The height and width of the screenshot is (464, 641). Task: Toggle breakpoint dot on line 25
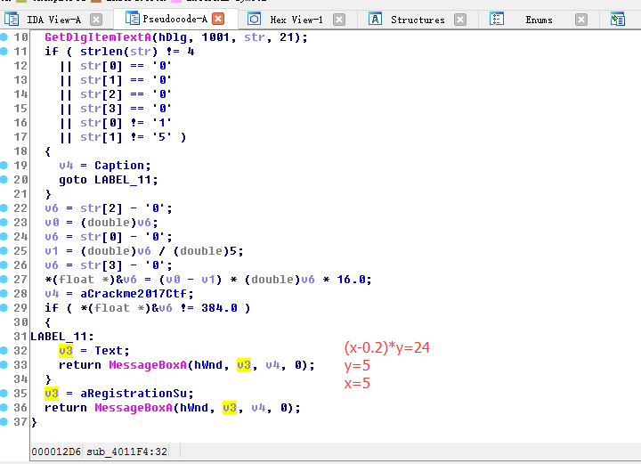4,250
